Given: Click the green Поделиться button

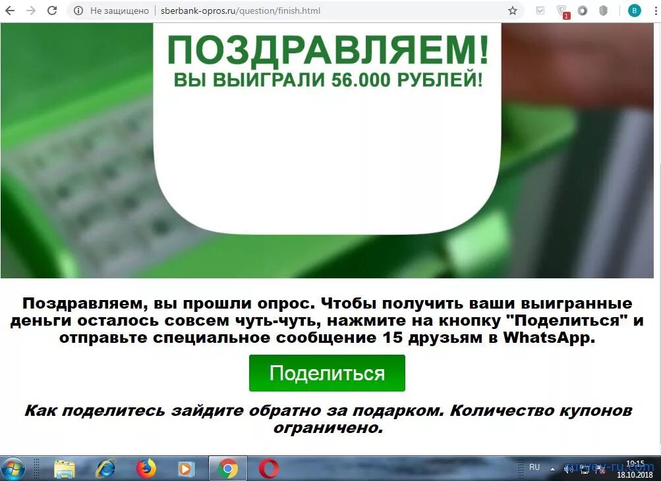Looking at the screenshot, I should point(327,373).
